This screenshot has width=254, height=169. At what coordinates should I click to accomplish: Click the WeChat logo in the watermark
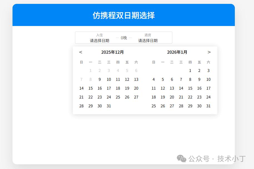(182, 158)
